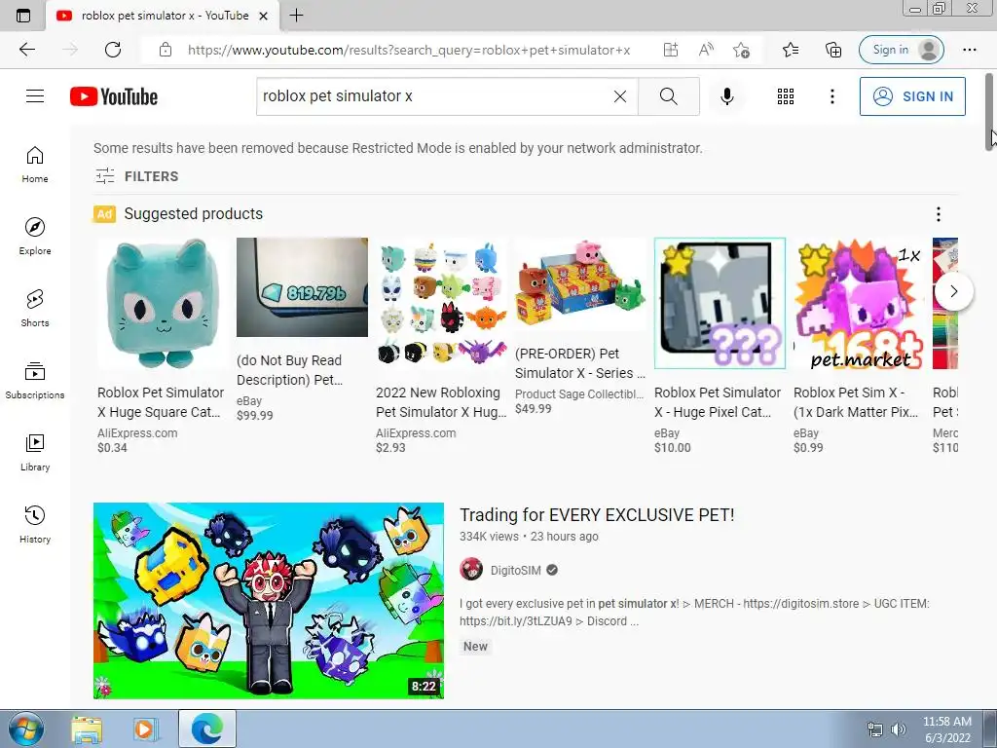Open the split/app grid icon in address bar
The width and height of the screenshot is (997, 748).
671,50
